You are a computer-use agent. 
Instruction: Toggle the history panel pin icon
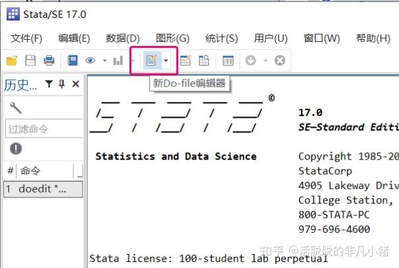point(62,84)
